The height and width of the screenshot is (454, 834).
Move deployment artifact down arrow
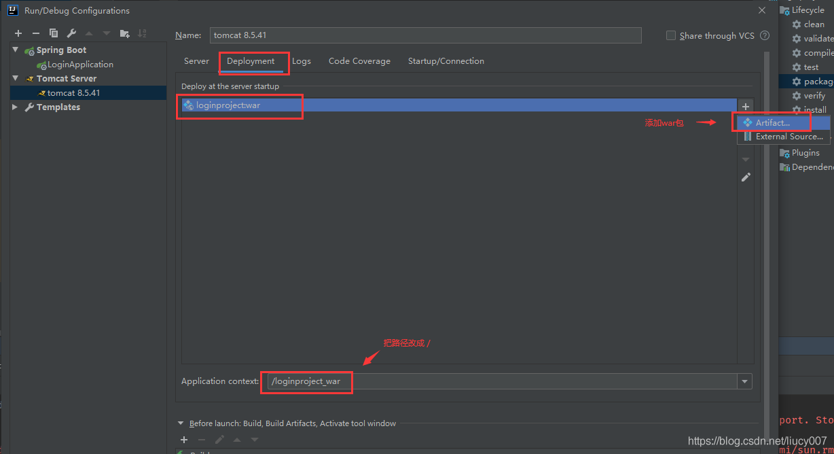point(746,160)
